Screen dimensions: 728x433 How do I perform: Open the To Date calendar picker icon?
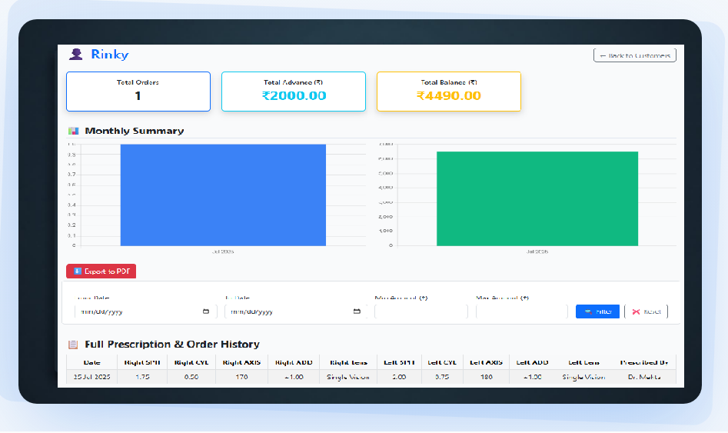(357, 311)
